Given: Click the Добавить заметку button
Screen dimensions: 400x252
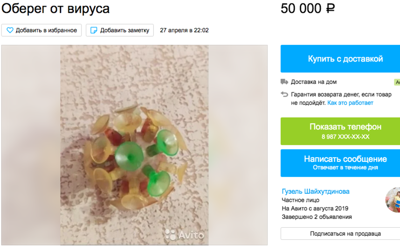Looking at the screenshot, I should click(120, 30).
